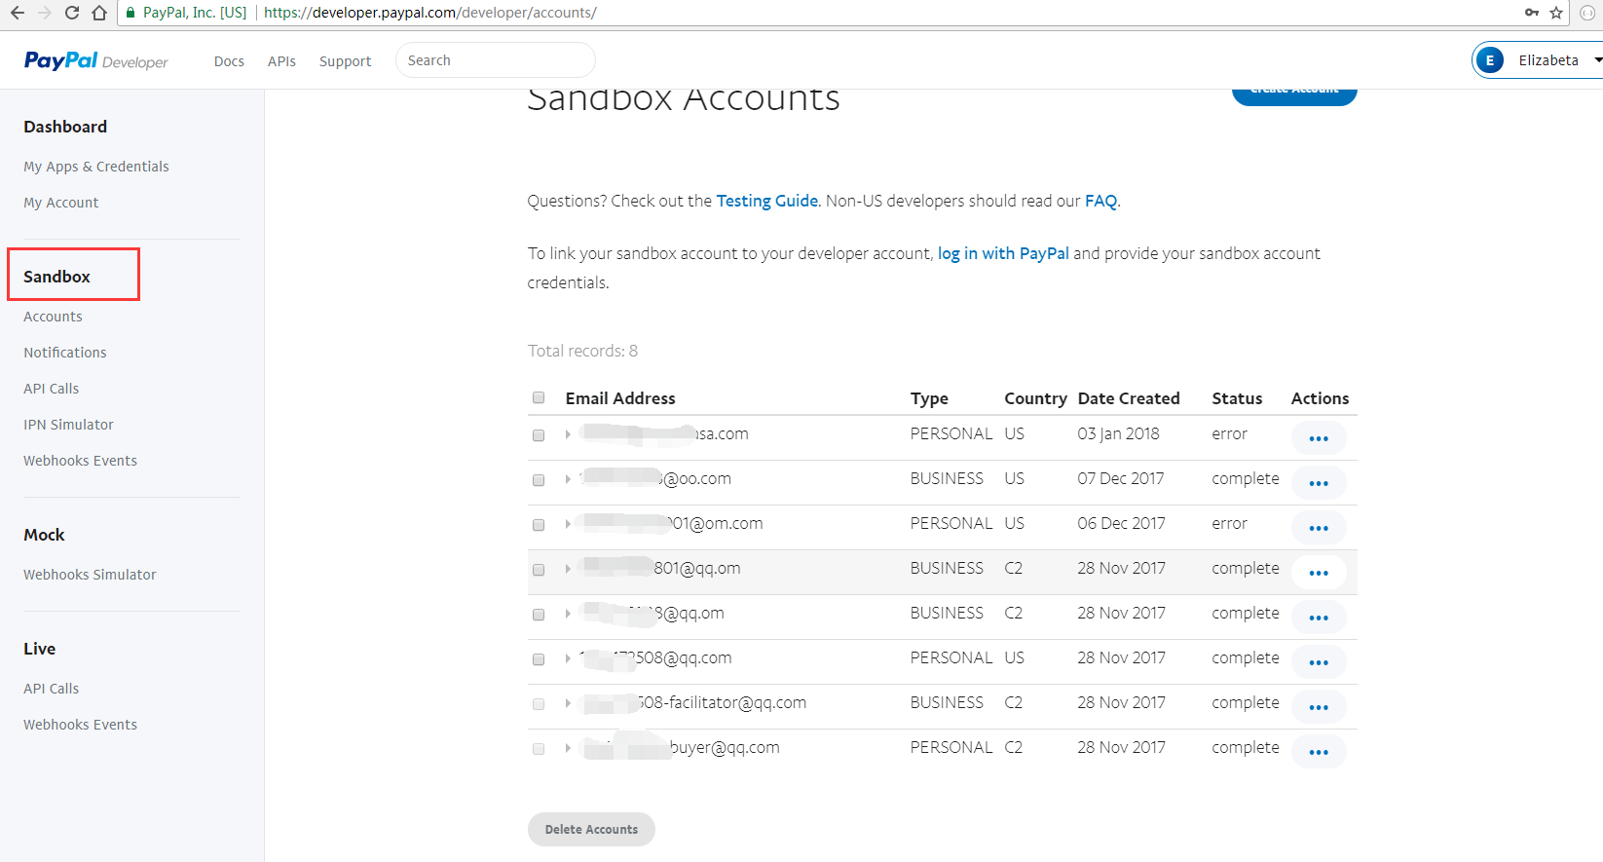Image resolution: width=1603 pixels, height=862 pixels.
Task: Bookmark page with star icon
Action: click(1556, 13)
